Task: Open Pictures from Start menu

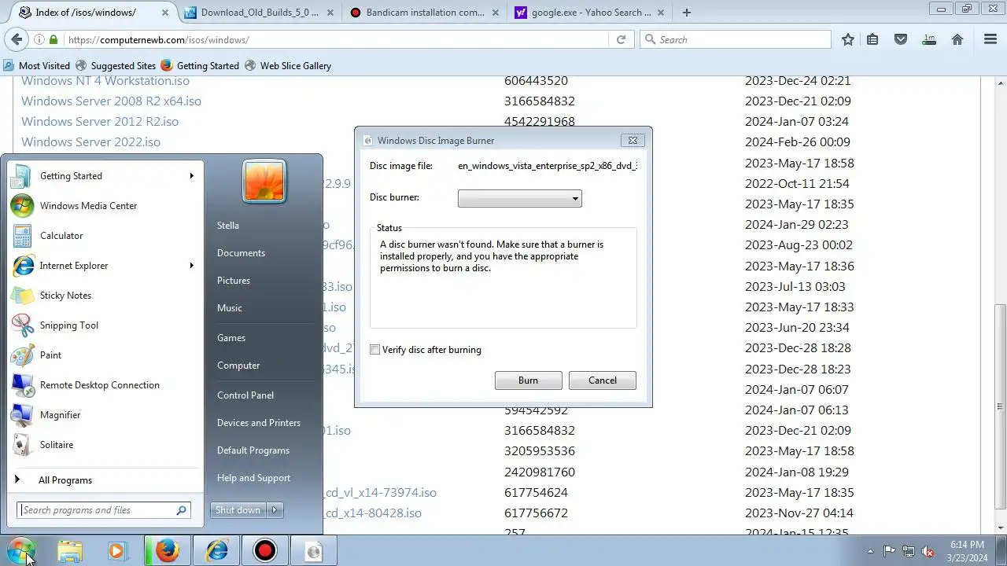Action: tap(234, 281)
